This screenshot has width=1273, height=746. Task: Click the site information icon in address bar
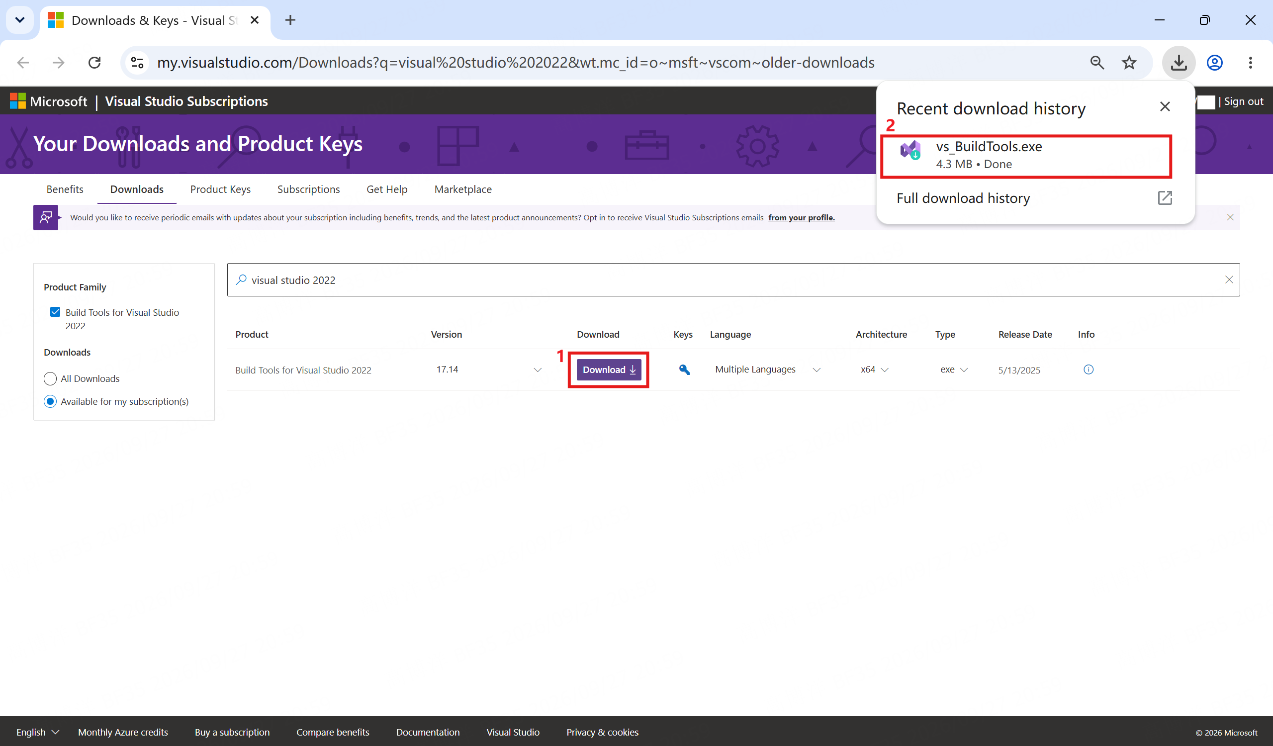click(x=137, y=63)
